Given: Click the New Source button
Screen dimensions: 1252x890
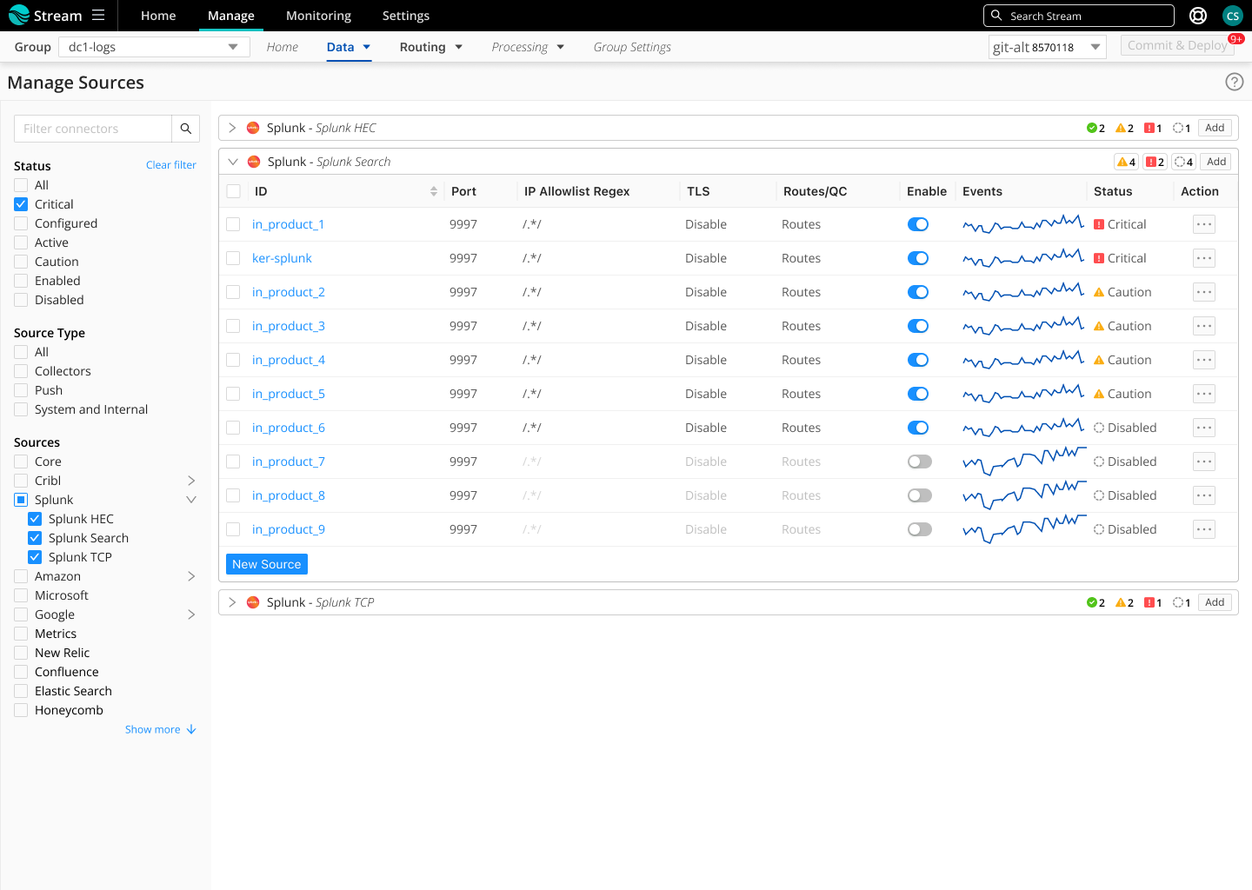Looking at the screenshot, I should [266, 564].
